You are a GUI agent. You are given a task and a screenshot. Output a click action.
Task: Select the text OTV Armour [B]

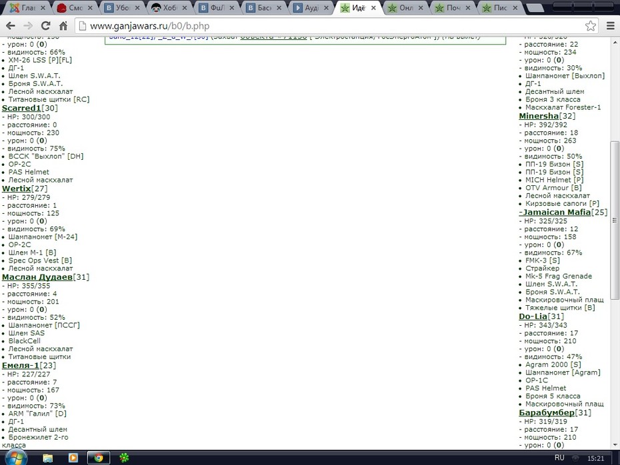point(553,188)
